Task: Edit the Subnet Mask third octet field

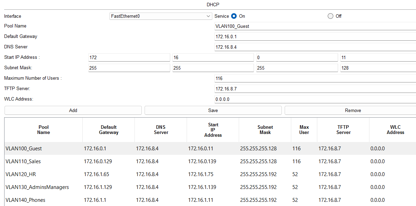Action: pyautogui.click(x=297, y=68)
